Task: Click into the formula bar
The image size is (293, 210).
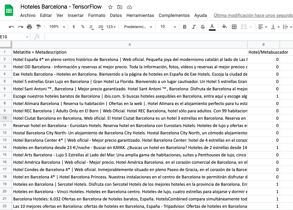Action: [168, 37]
